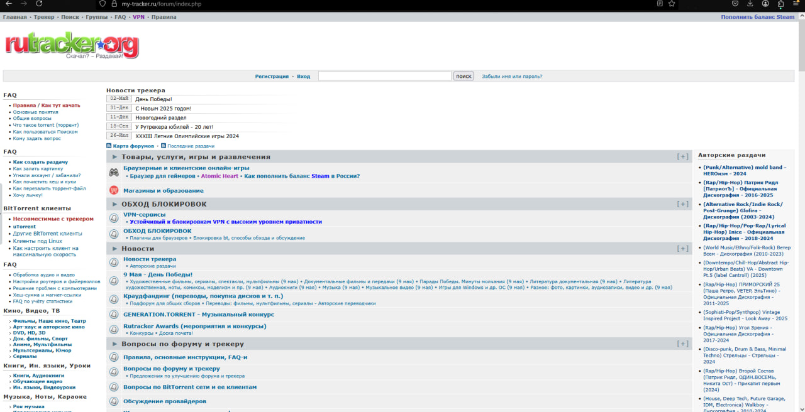Screen dimensions: 805x412
Task: Click the feed icon beside Последние раздачи
Action: (x=164, y=146)
